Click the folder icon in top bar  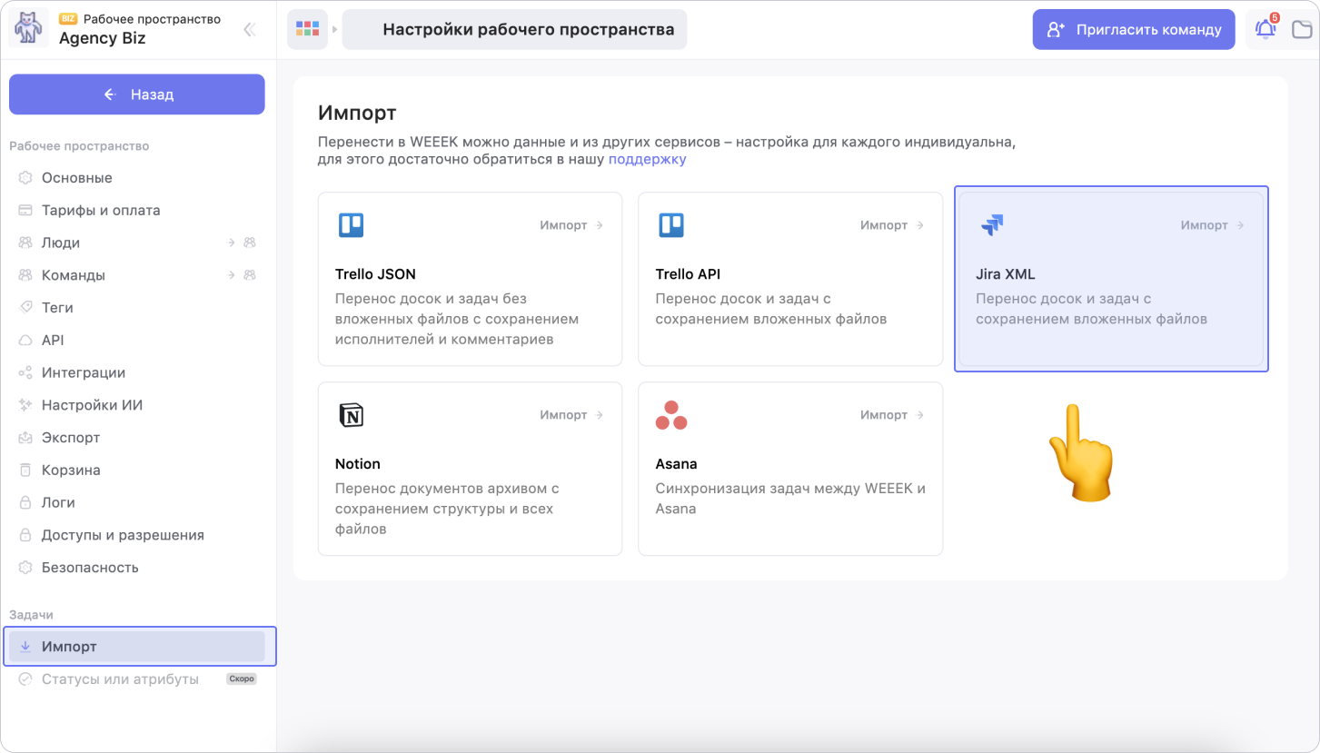pyautogui.click(x=1302, y=30)
